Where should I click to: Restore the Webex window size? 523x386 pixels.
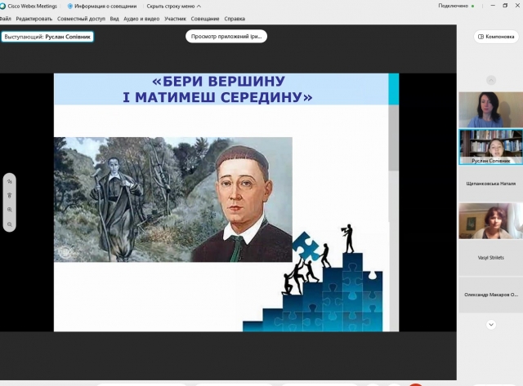[505, 6]
